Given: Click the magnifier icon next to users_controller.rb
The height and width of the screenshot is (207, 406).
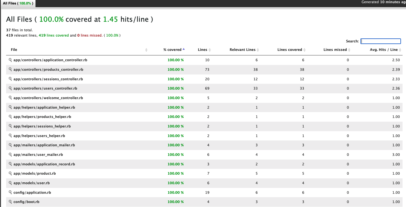Looking at the screenshot, I should (x=10, y=88).
